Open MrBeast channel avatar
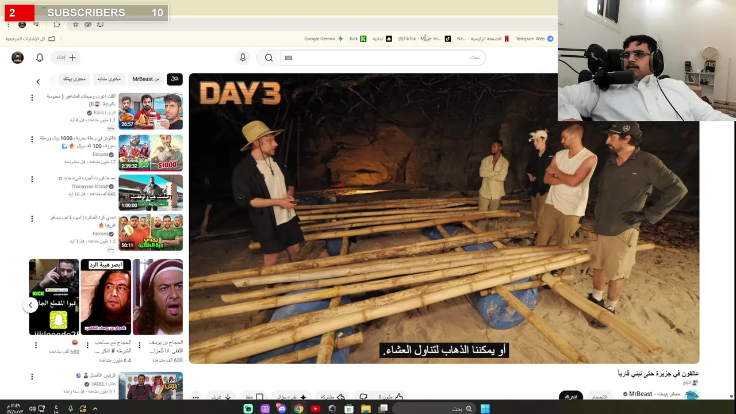Screen dimensions: 736x414 [692, 395]
